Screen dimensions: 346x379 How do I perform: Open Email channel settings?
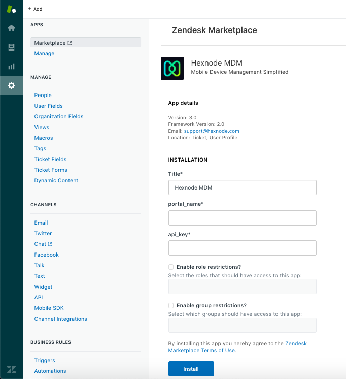(x=41, y=223)
